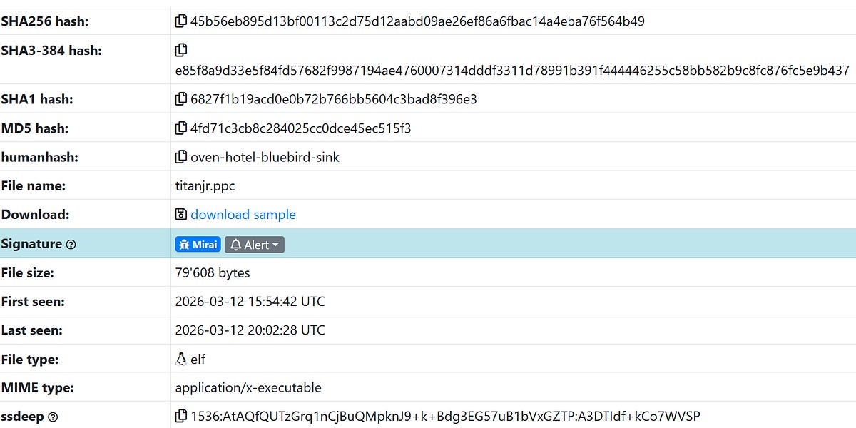
Task: Copy the SHA1 hash with its copy icon
Action: point(180,98)
